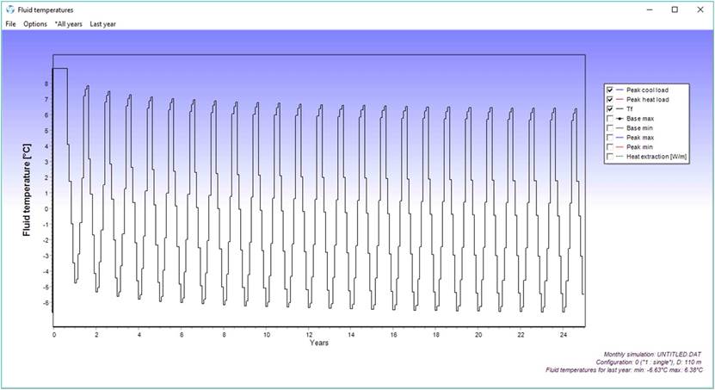
Task: Select the *All years view
Action: tap(68, 24)
